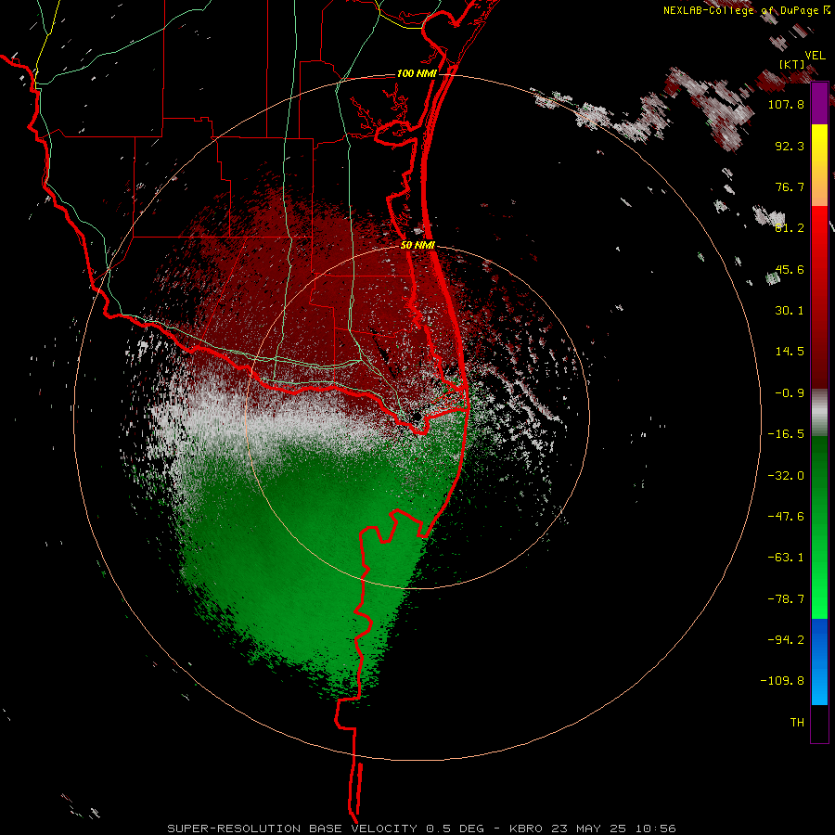The image size is (835, 835).
Task: Click the purple segment of the color bar
Action: (819, 104)
